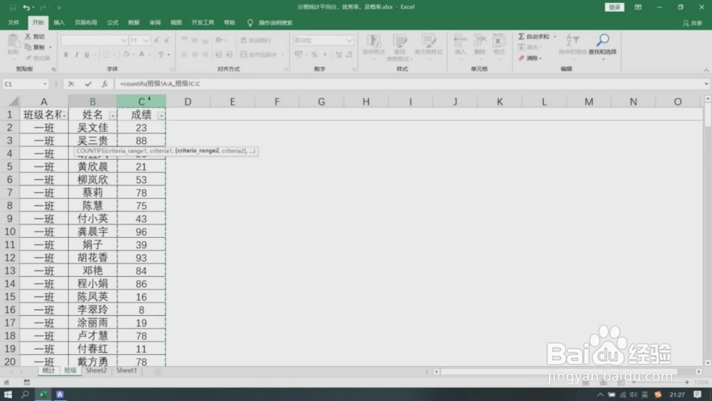Click the Format Painter (格式刷) icon
This screenshot has height=401, width=712.
[28, 58]
